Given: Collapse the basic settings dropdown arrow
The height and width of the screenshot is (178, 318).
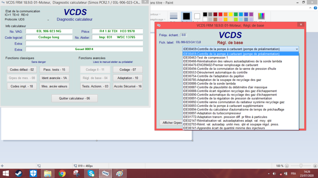Looking at the screenshot, I should pos(297,49).
